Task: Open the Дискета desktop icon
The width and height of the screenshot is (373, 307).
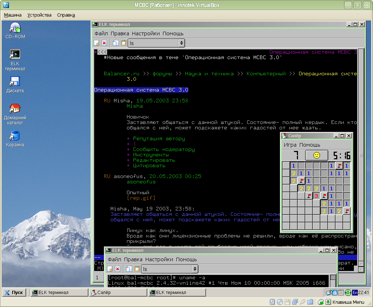Action: (x=15, y=85)
